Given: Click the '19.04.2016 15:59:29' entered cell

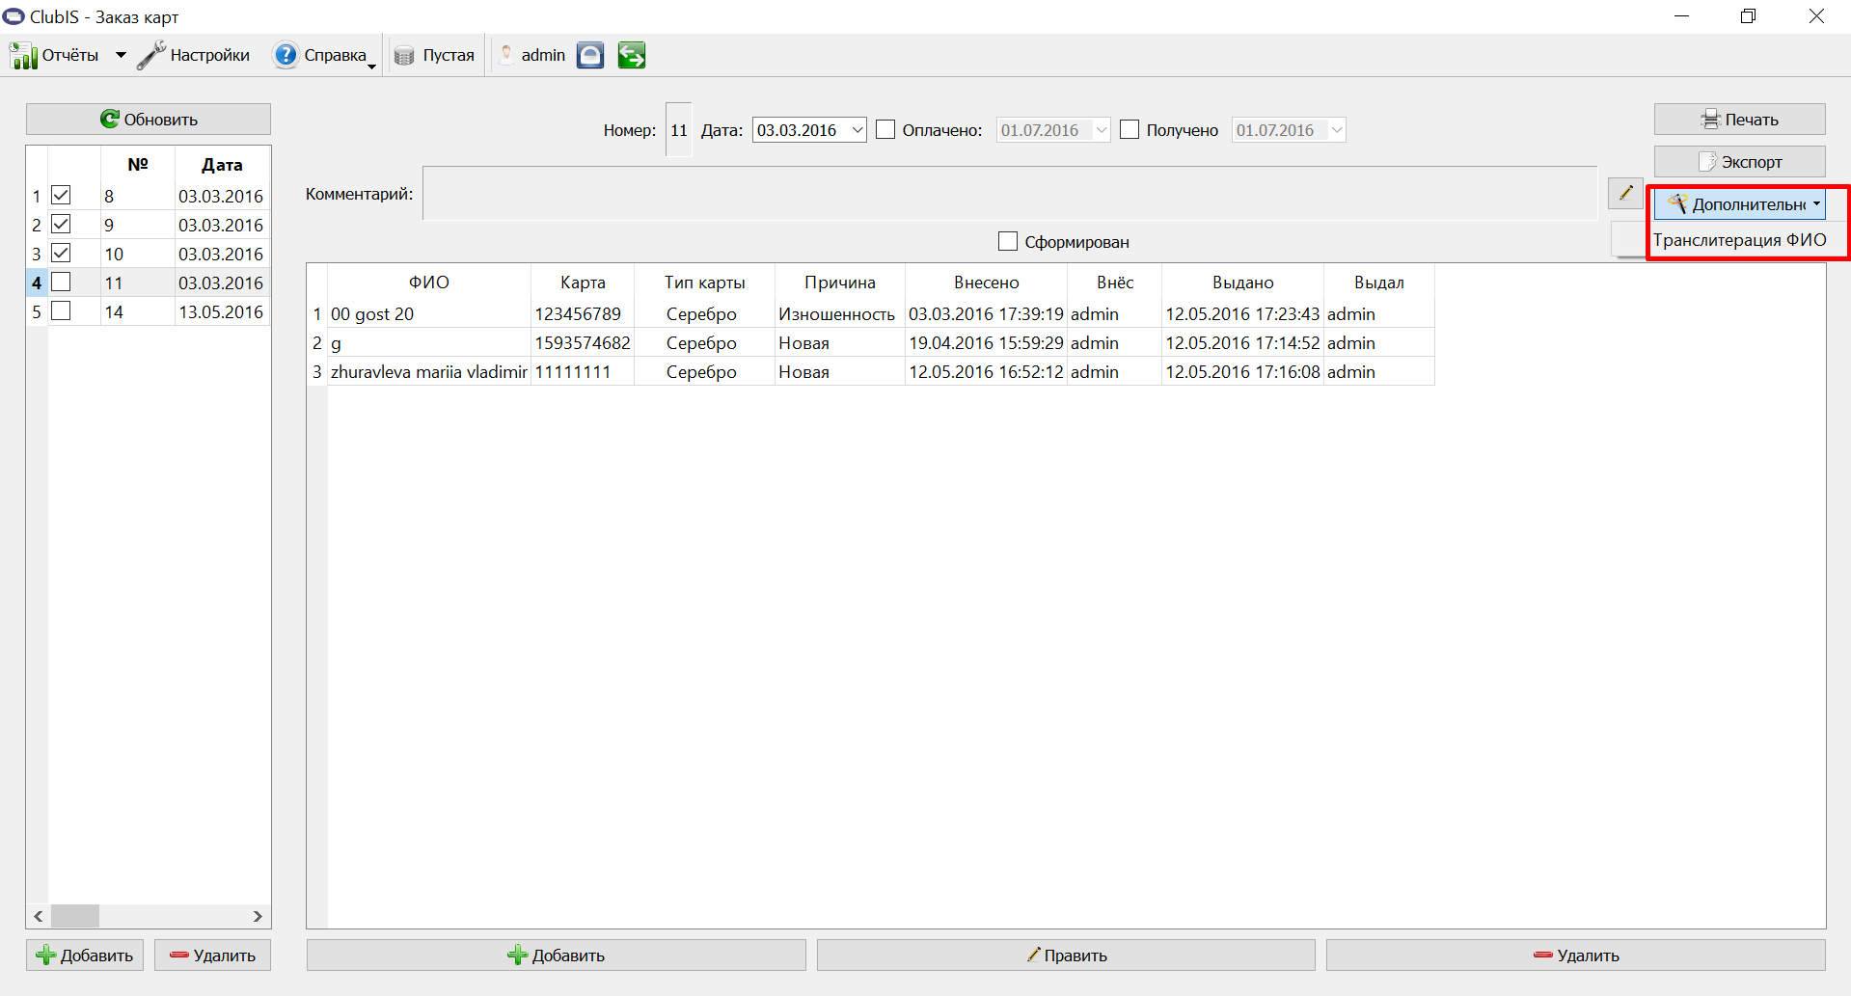Looking at the screenshot, I should pyautogui.click(x=986, y=343).
